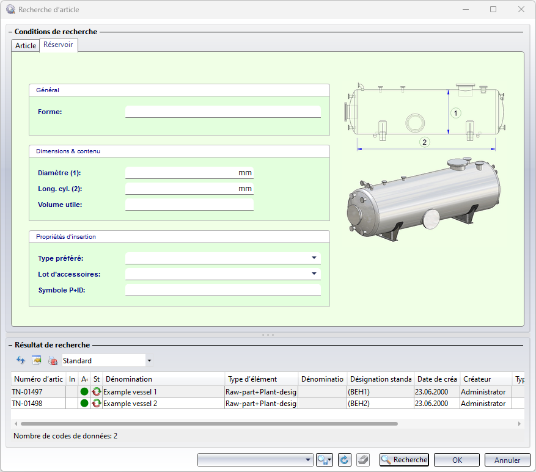
Task: Select the Réservoir tab
Action: [x=58, y=45]
